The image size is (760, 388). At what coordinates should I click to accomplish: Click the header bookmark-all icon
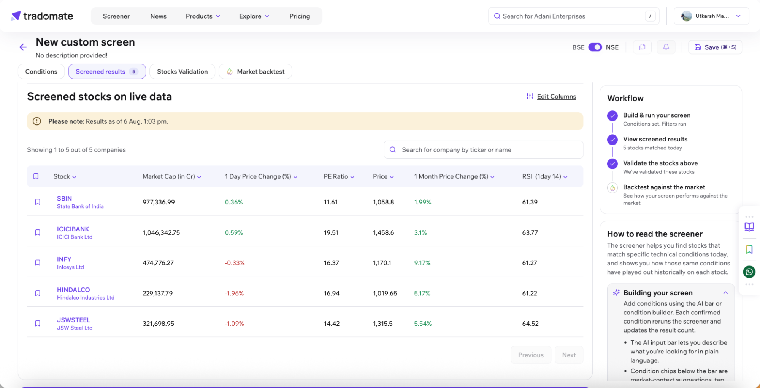tap(36, 176)
